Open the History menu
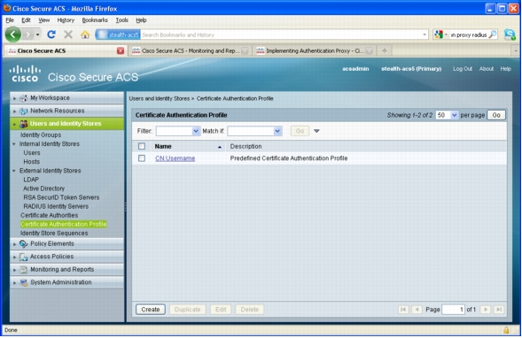The height and width of the screenshot is (338, 522). click(66, 20)
